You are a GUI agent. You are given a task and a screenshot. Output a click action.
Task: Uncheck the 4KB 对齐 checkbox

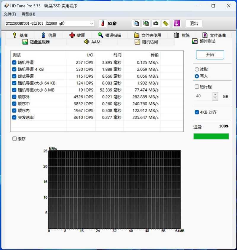tap(196, 112)
